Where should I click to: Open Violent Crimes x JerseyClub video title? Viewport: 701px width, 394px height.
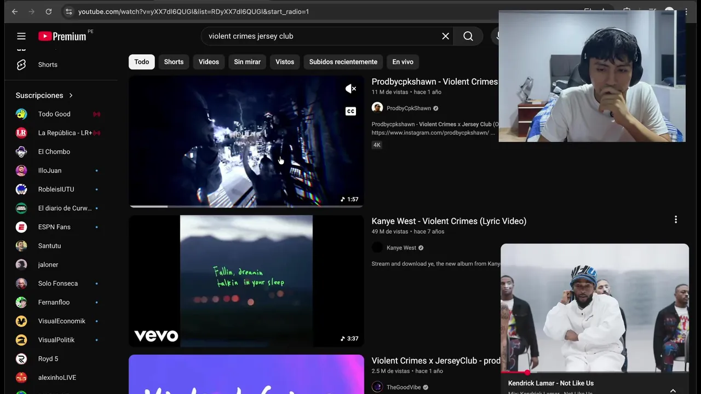point(436,361)
